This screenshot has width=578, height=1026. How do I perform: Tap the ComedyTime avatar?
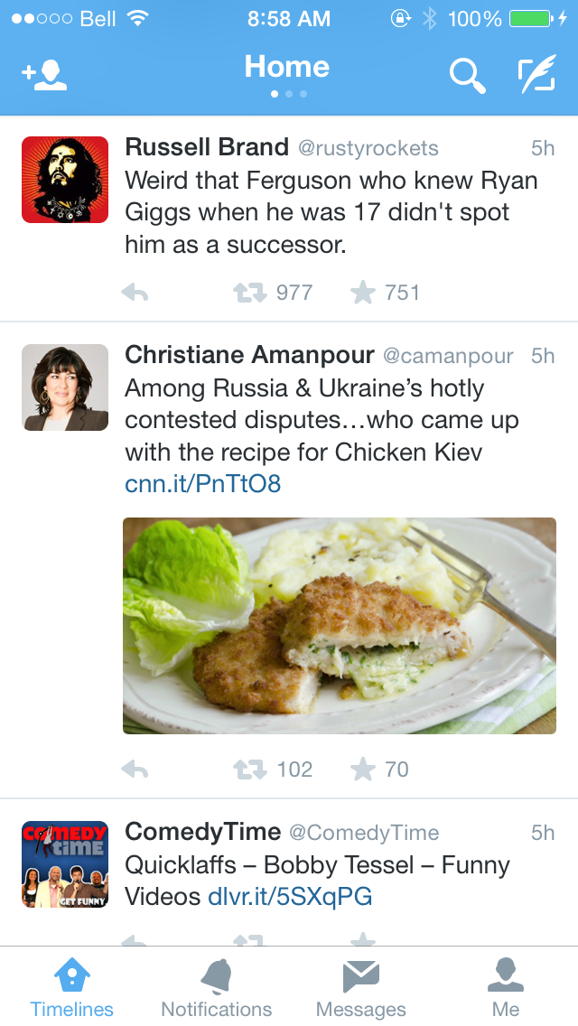pos(65,864)
